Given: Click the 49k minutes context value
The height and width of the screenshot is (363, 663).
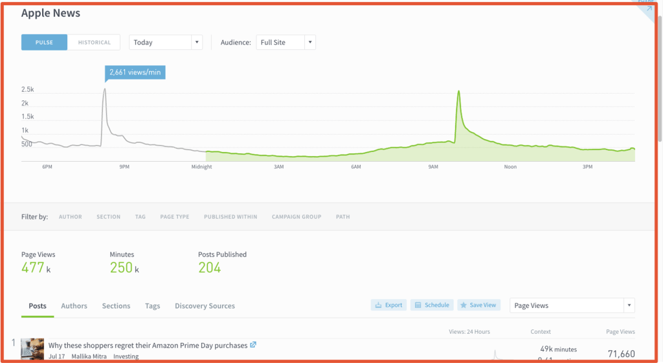Looking at the screenshot, I should click(558, 349).
